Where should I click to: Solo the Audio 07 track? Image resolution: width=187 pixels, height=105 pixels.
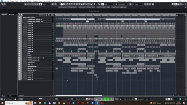pos(26,26)
